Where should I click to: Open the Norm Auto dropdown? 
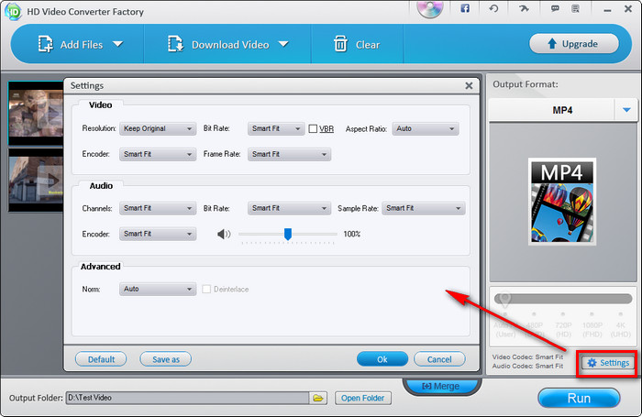[158, 289]
